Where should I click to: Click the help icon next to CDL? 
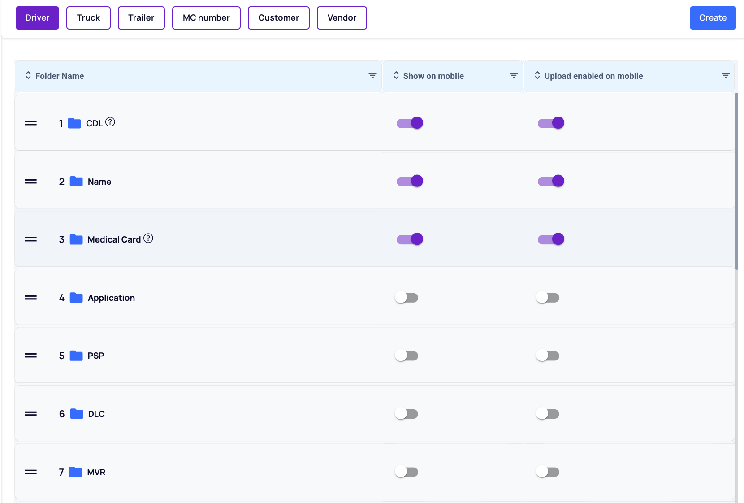pyautogui.click(x=110, y=122)
